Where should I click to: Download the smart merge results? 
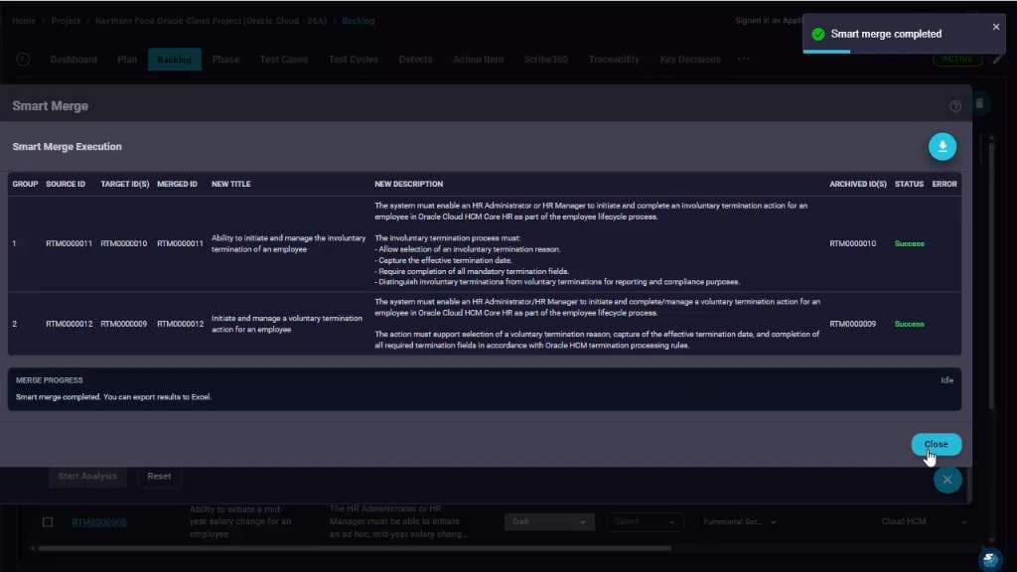tap(942, 147)
